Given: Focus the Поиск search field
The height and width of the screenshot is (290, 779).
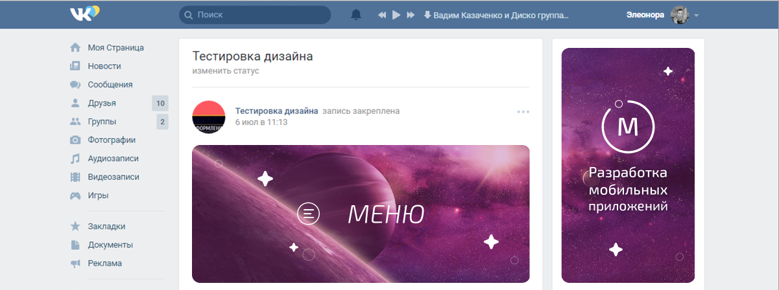Looking at the screenshot, I should click(255, 15).
